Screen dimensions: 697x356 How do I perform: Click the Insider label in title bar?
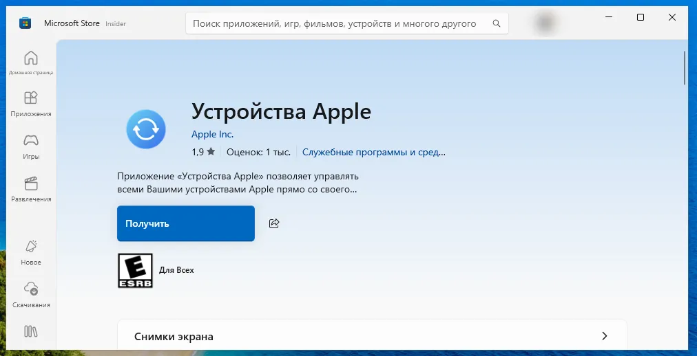pyautogui.click(x=116, y=24)
